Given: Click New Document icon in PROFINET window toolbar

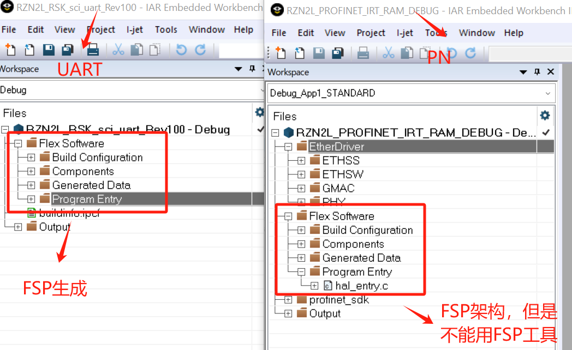Looking at the screenshot, I should [x=281, y=53].
